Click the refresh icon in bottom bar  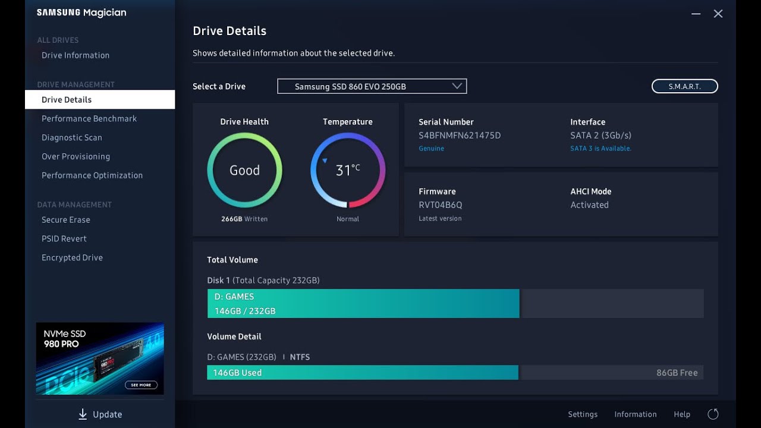713,414
